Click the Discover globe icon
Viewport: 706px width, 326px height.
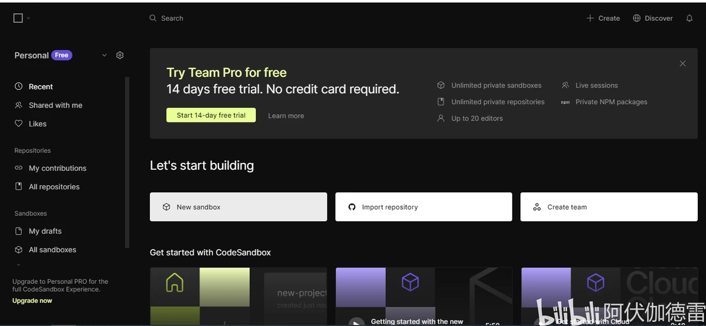pos(637,18)
